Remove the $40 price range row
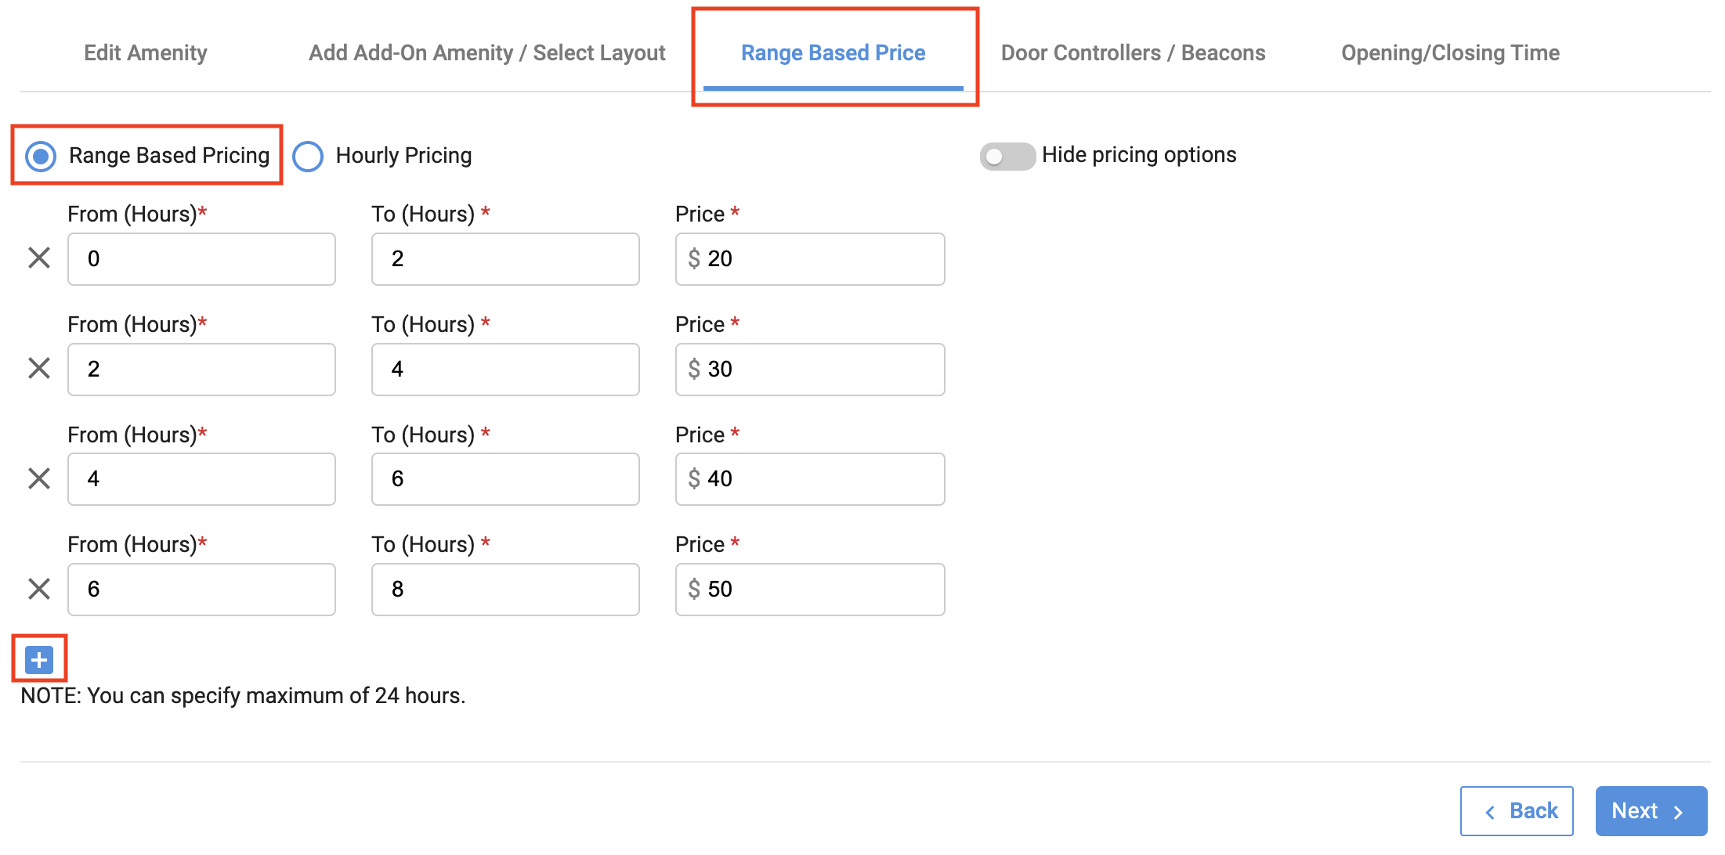Image resolution: width=1725 pixels, height=855 pixels. [38, 478]
